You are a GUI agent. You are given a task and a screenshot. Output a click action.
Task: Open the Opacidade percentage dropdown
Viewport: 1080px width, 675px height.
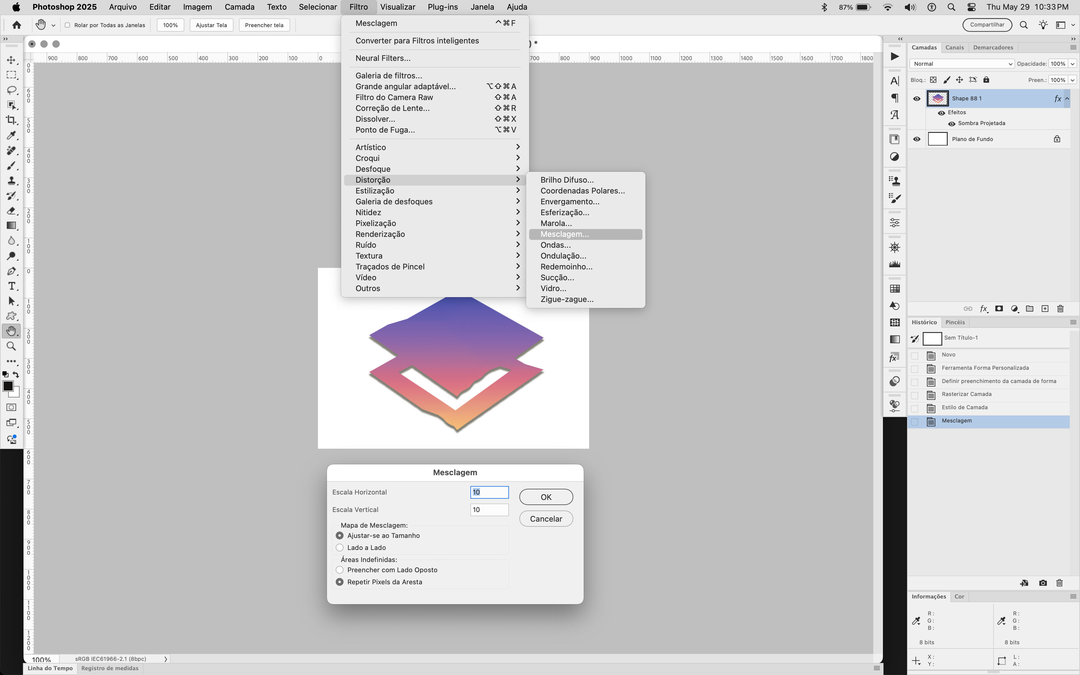pos(1072,63)
